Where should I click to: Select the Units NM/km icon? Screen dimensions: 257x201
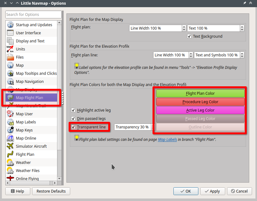(10, 49)
